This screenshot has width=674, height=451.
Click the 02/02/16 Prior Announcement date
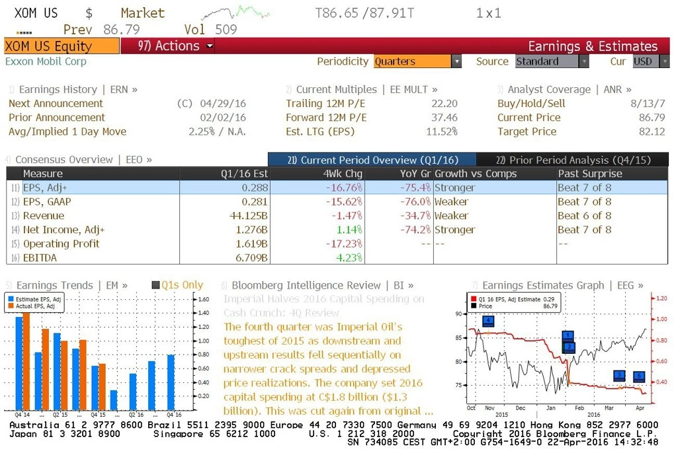[x=223, y=118]
